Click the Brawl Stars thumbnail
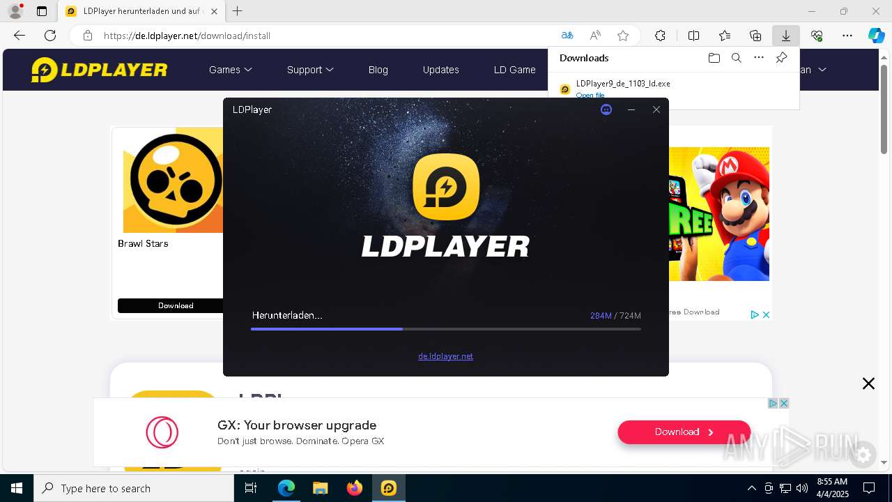Screen dimensions: 892x502 (173, 180)
